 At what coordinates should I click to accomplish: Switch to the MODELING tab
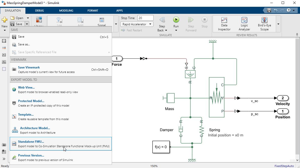coord(66,11)
